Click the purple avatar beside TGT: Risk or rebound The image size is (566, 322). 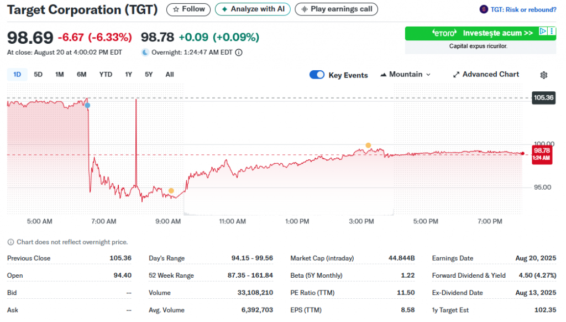484,9
